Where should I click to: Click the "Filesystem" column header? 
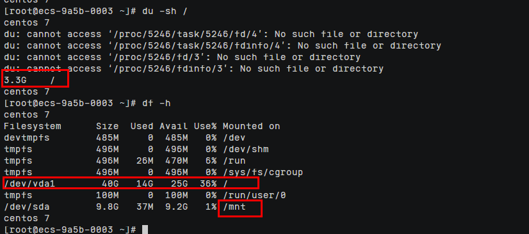tap(33, 126)
